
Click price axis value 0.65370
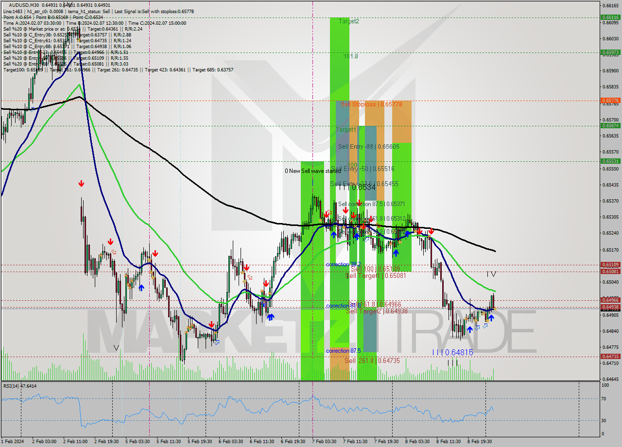point(611,201)
